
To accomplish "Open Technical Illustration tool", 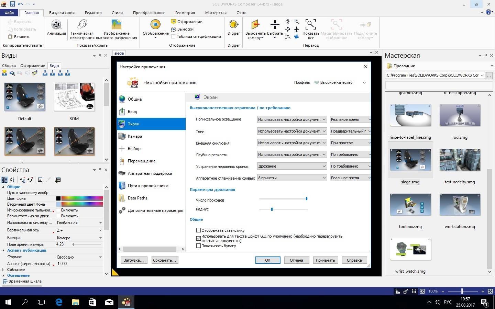I will [x=82, y=30].
